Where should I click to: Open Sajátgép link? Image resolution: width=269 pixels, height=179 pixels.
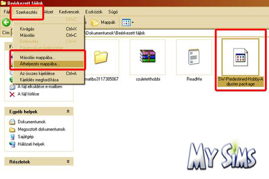tap(25, 136)
